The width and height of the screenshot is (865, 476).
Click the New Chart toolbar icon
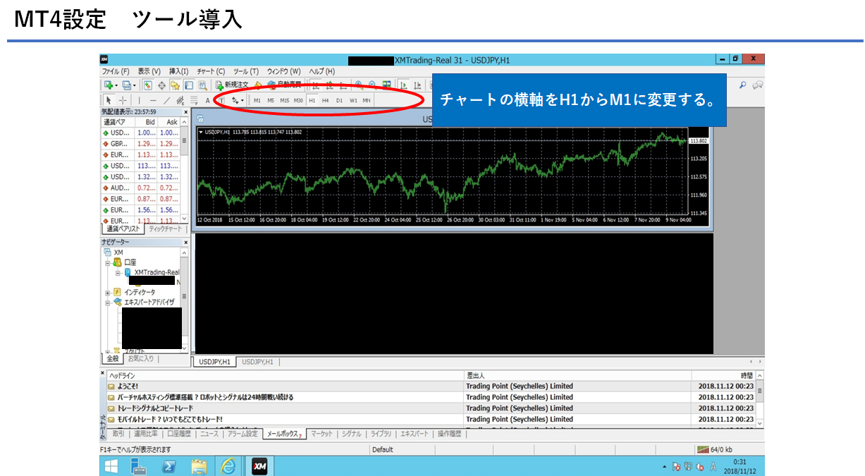click(109, 85)
